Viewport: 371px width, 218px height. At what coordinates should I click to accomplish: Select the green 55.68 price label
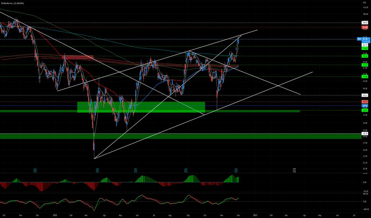tap(365, 76)
